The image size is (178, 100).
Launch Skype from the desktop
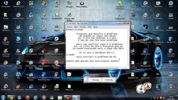coord(19,40)
